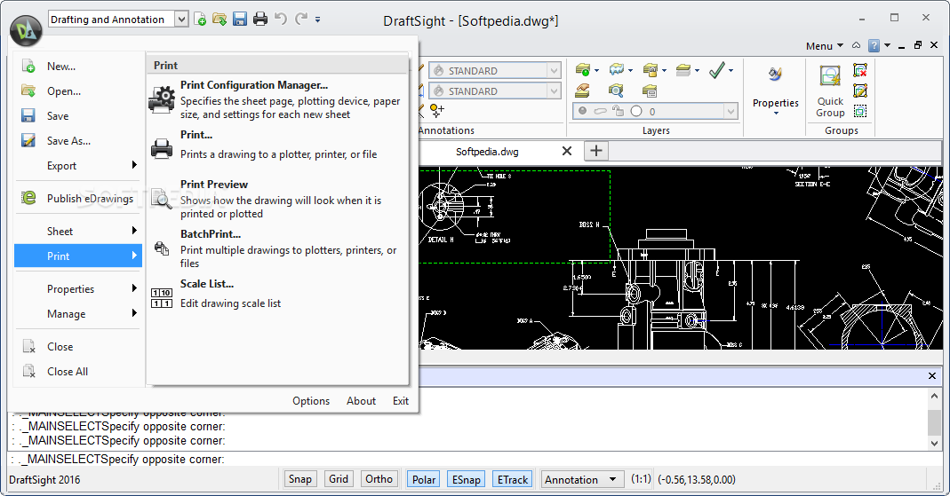Click the coordinates readout in status bar
Viewport: 950px width, 496px height.
pyautogui.click(x=697, y=480)
